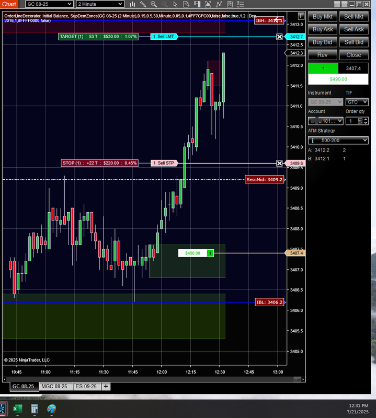Click the scrollbar thumb at right end
This screenshot has width=376, height=418.
(297, 379)
